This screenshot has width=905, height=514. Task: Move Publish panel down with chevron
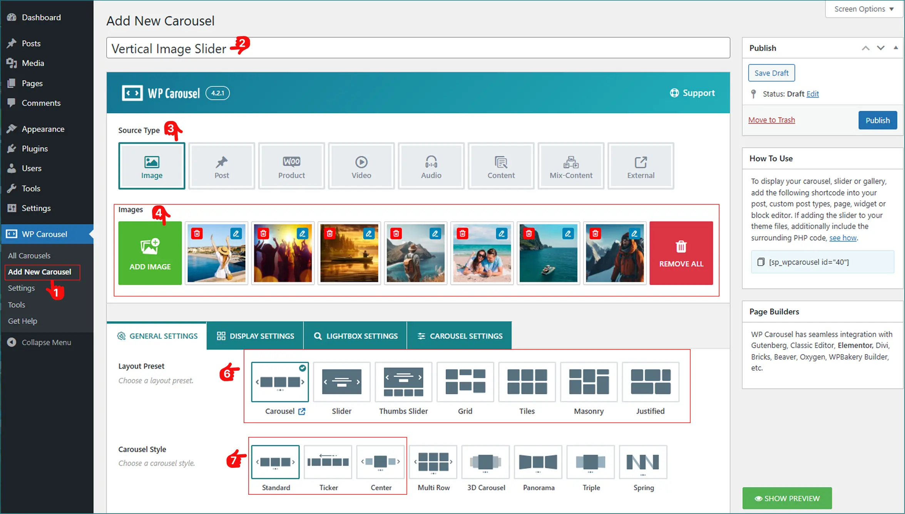[880, 48]
